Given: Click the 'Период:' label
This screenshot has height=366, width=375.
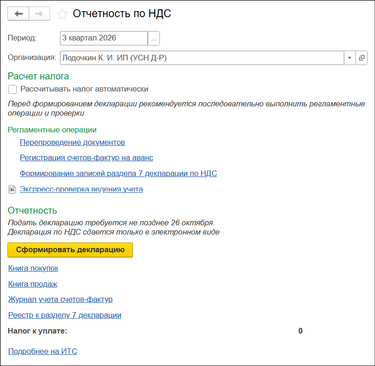Looking at the screenshot, I should pyautogui.click(x=22, y=38).
